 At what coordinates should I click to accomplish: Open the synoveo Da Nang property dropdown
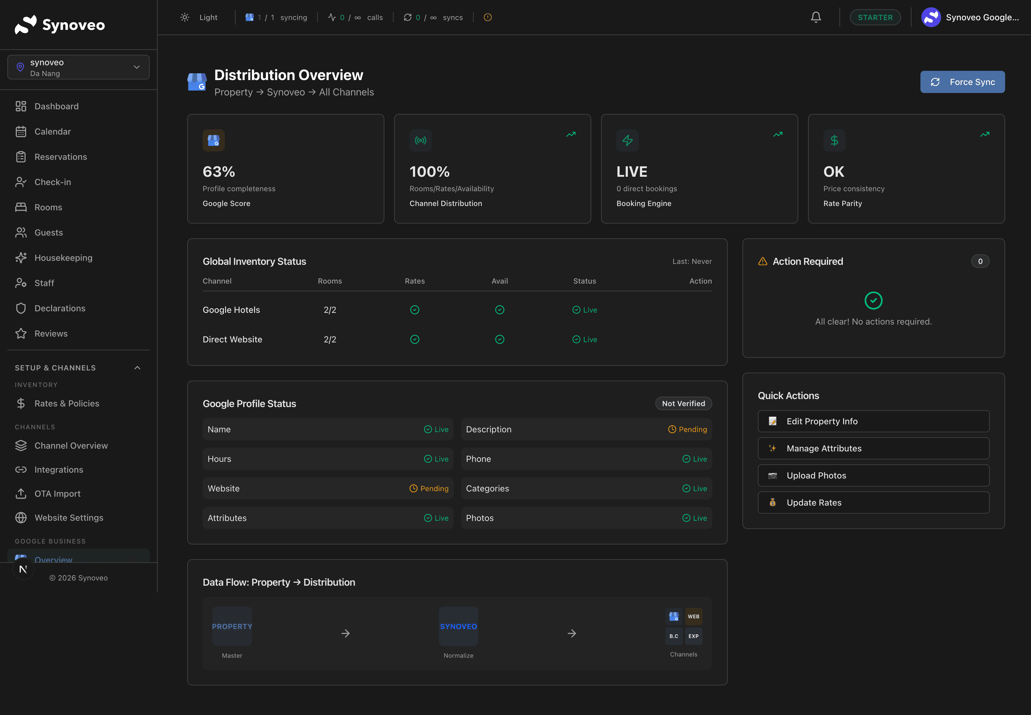click(x=79, y=67)
